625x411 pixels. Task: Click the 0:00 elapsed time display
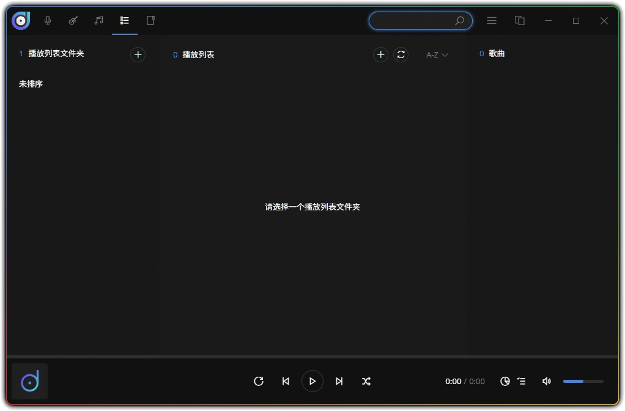tap(453, 382)
